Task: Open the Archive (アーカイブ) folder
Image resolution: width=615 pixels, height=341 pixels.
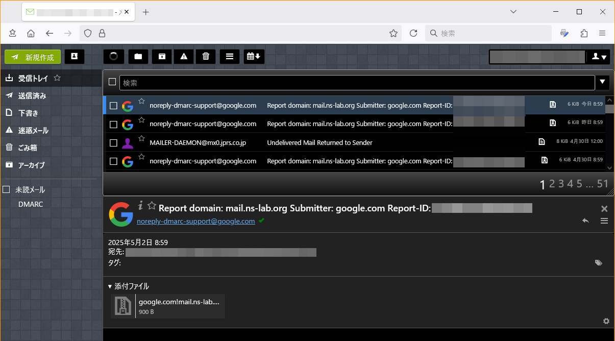Action: pos(31,165)
